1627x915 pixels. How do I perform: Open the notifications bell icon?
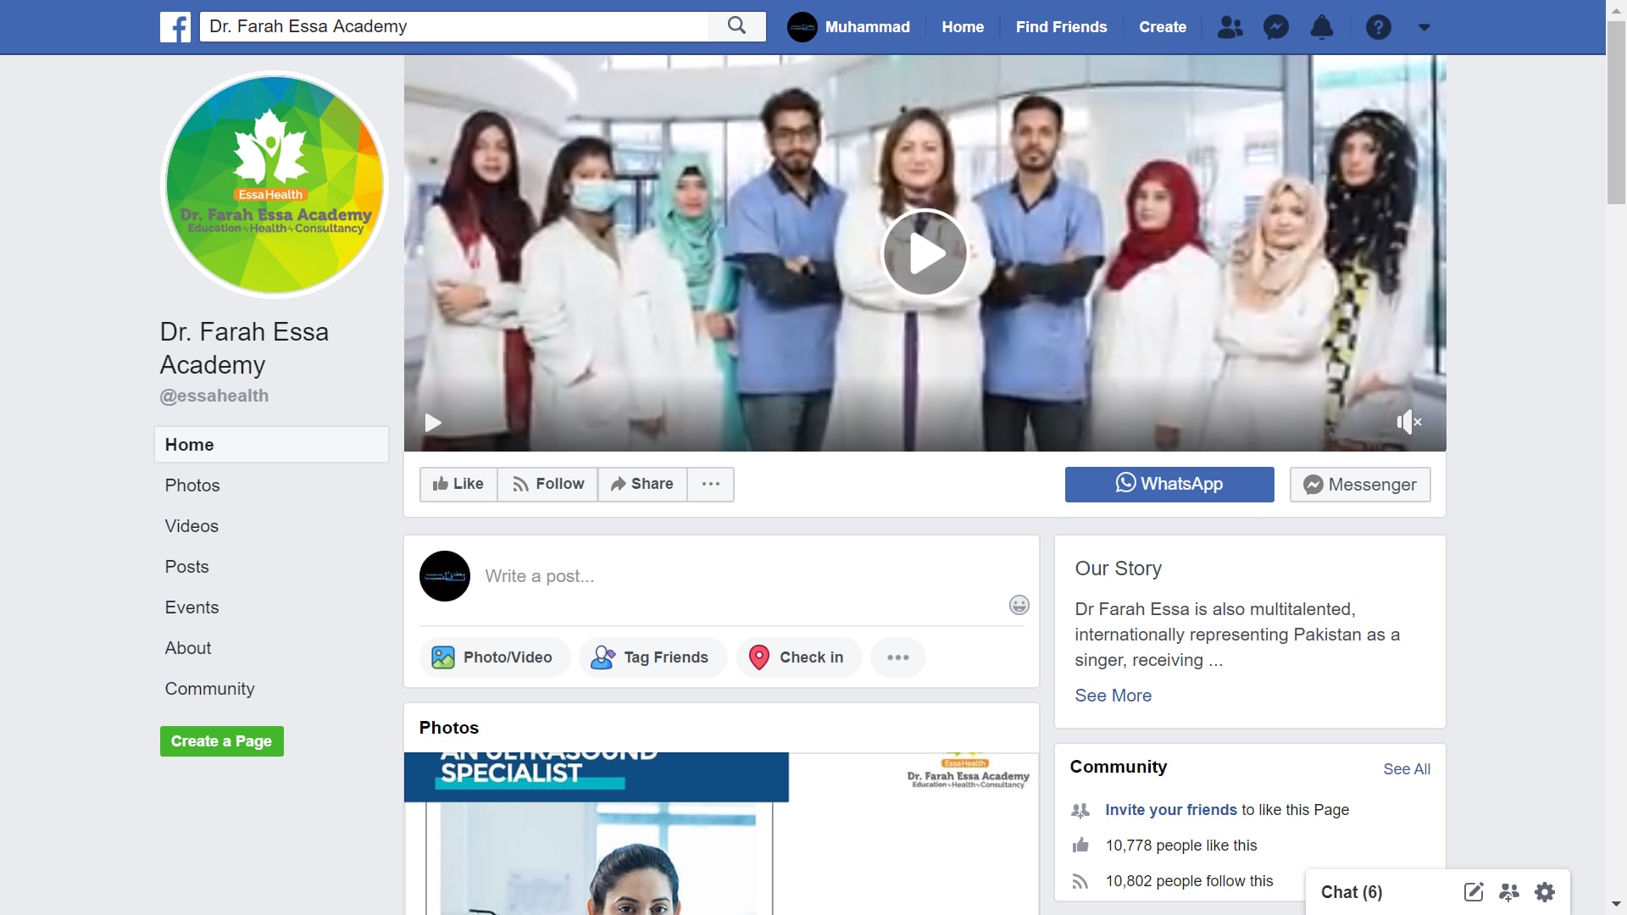point(1321,27)
